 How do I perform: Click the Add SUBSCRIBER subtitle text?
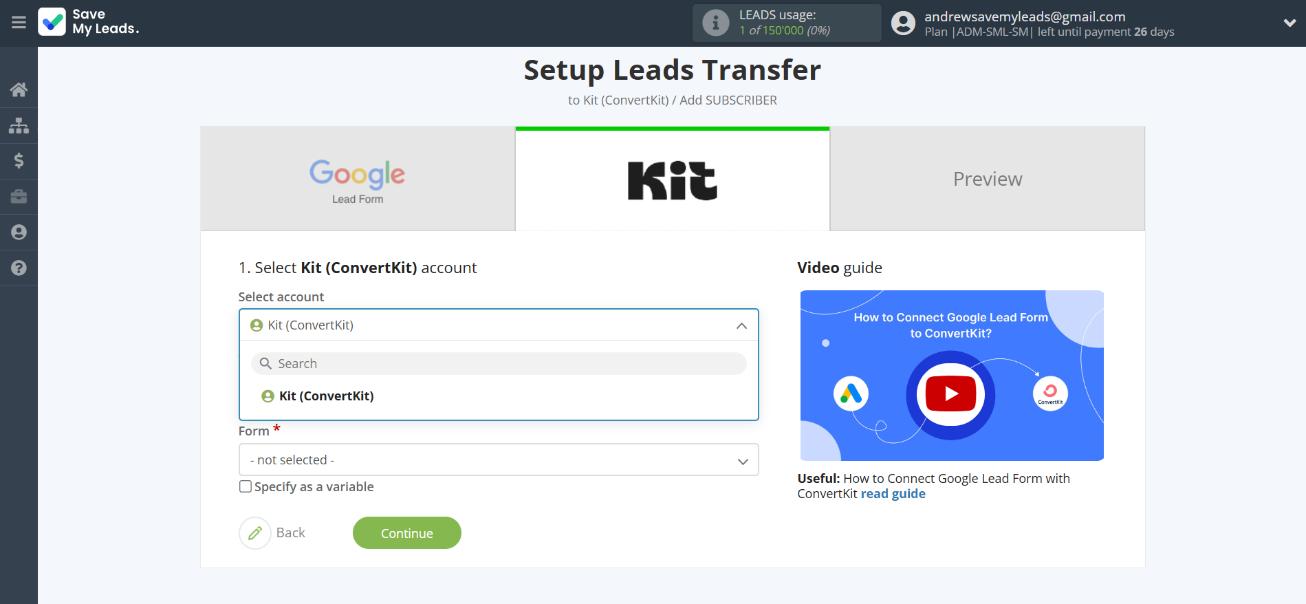728,100
